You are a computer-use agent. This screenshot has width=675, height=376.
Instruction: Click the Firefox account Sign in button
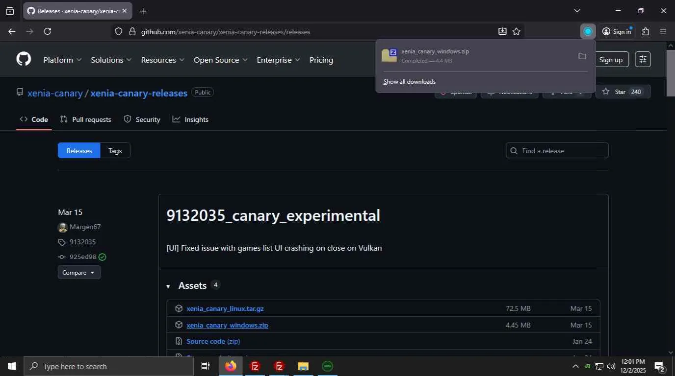[x=617, y=31]
